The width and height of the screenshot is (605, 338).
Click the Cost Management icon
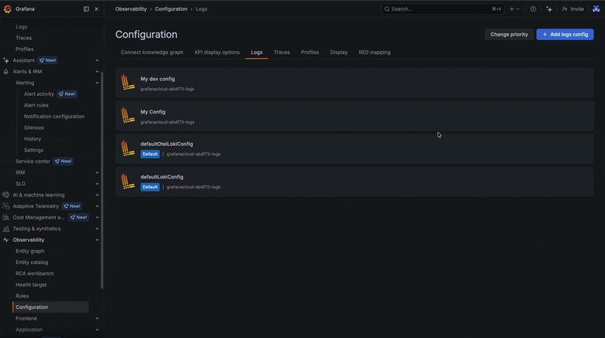pyautogui.click(x=6, y=217)
